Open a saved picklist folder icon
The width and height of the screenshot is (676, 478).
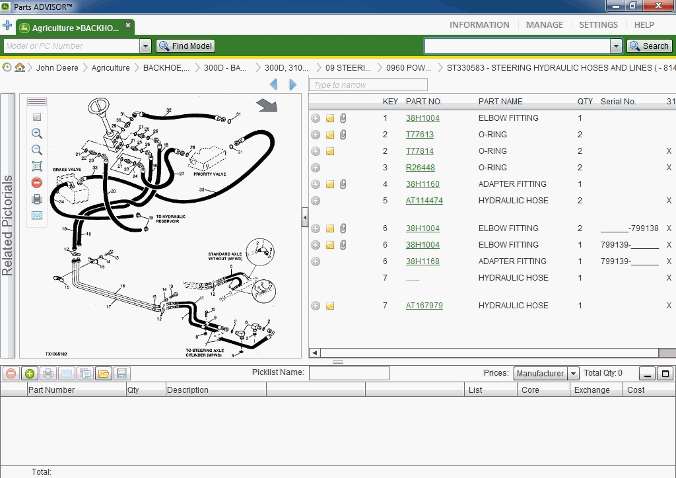(x=104, y=373)
